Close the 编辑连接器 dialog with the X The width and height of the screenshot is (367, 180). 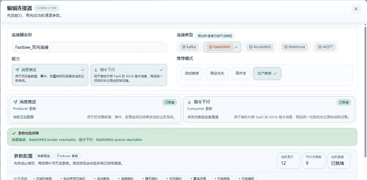click(x=356, y=9)
